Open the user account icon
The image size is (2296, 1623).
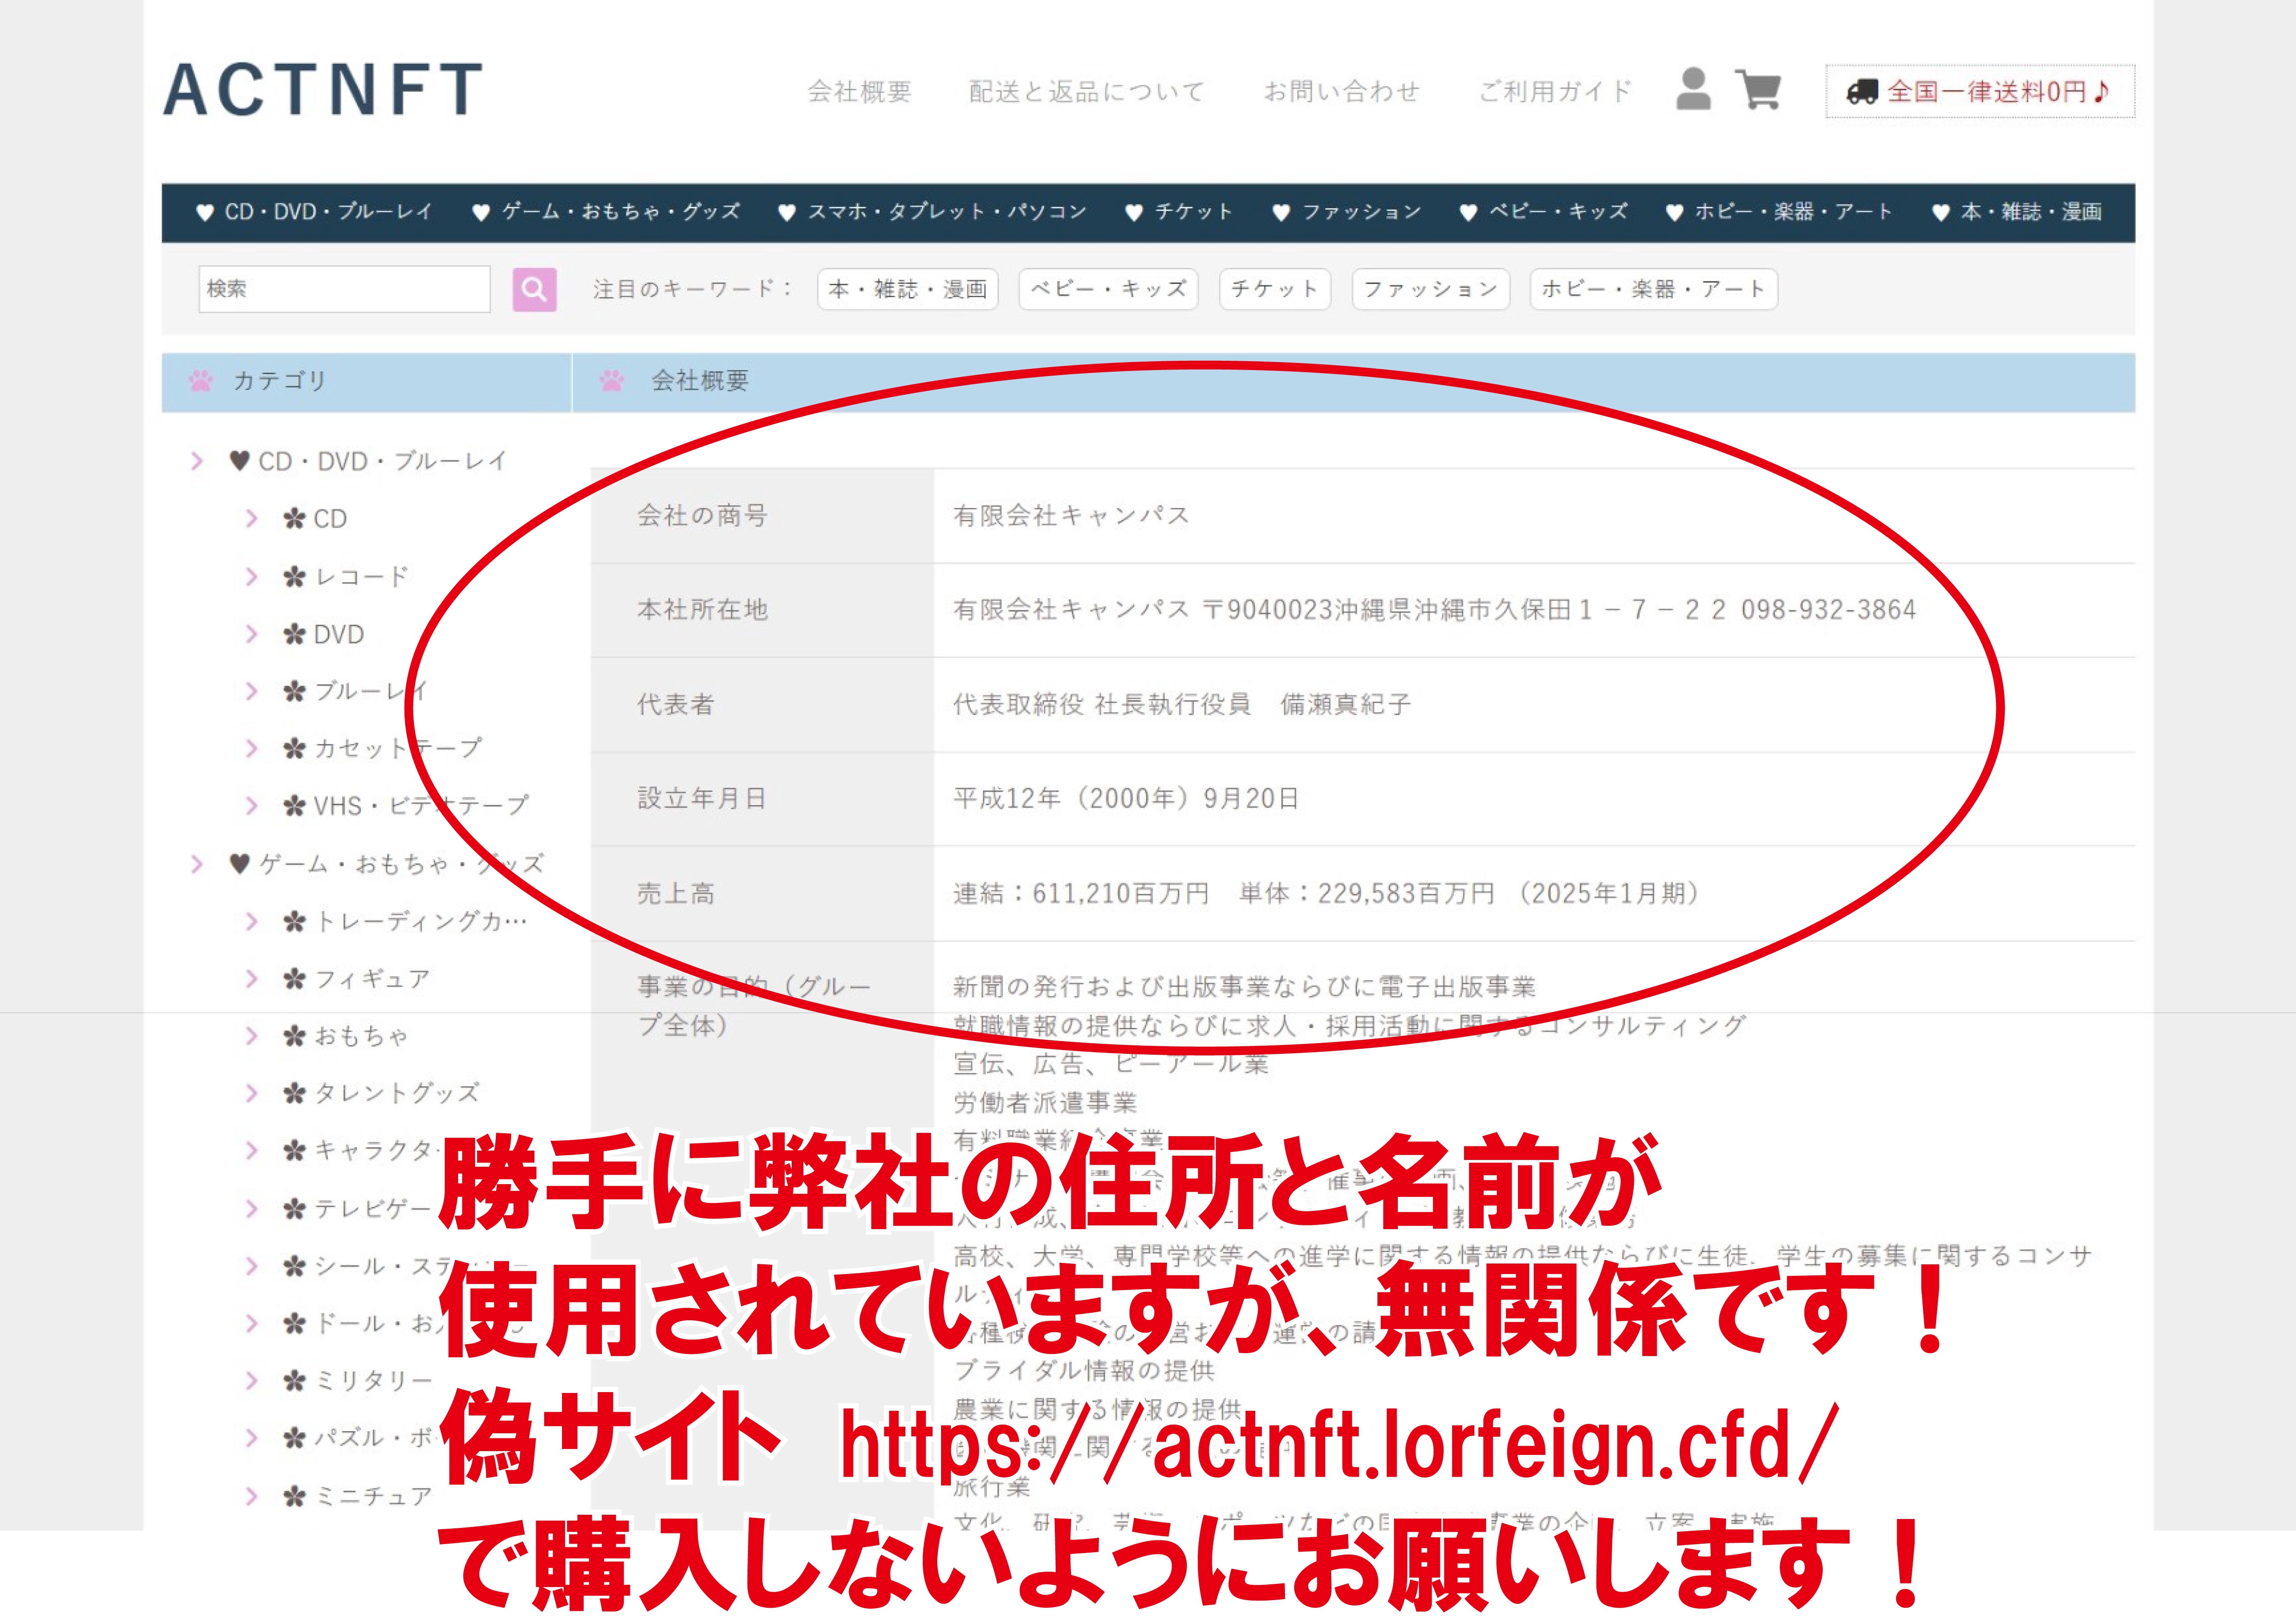click(1693, 90)
